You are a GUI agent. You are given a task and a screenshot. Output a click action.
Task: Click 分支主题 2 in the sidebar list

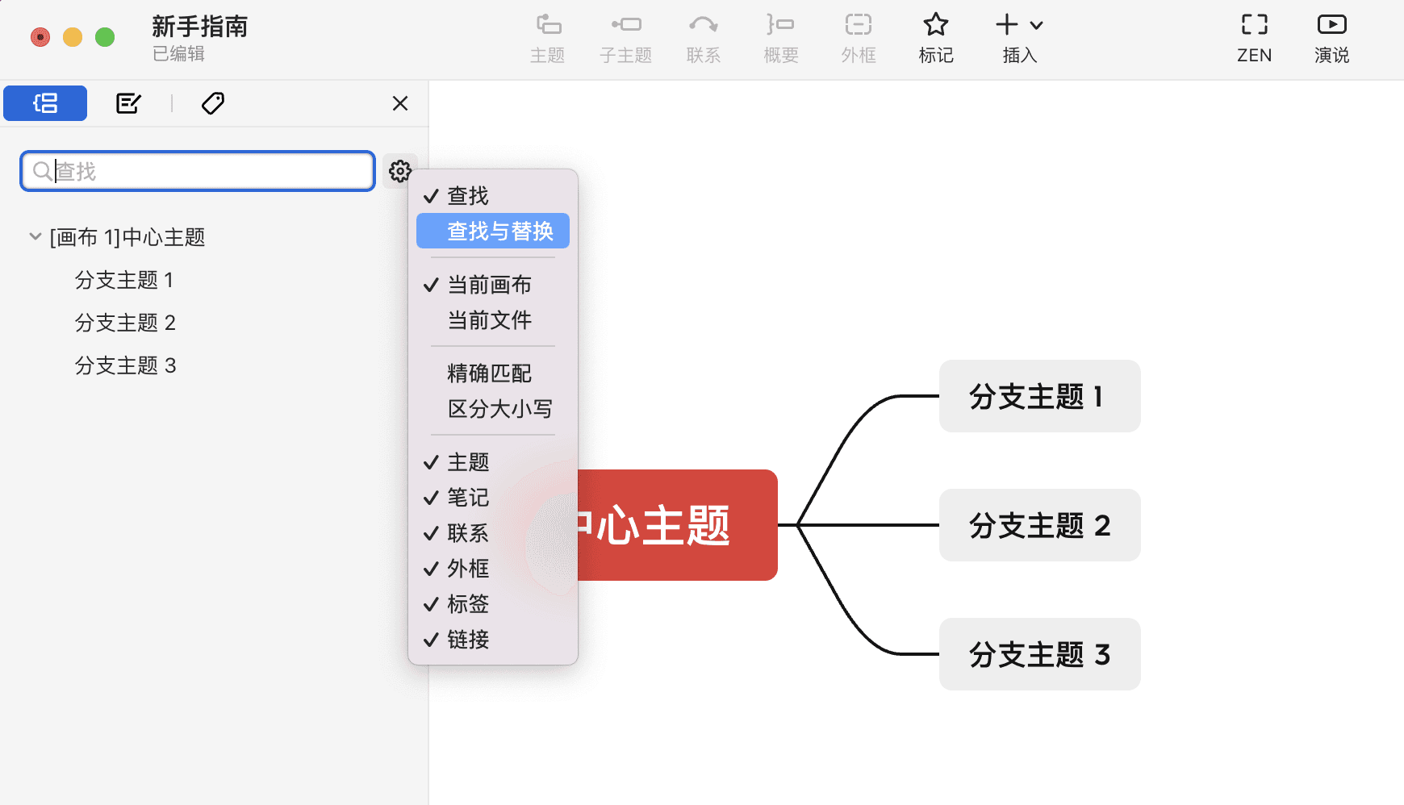(124, 323)
